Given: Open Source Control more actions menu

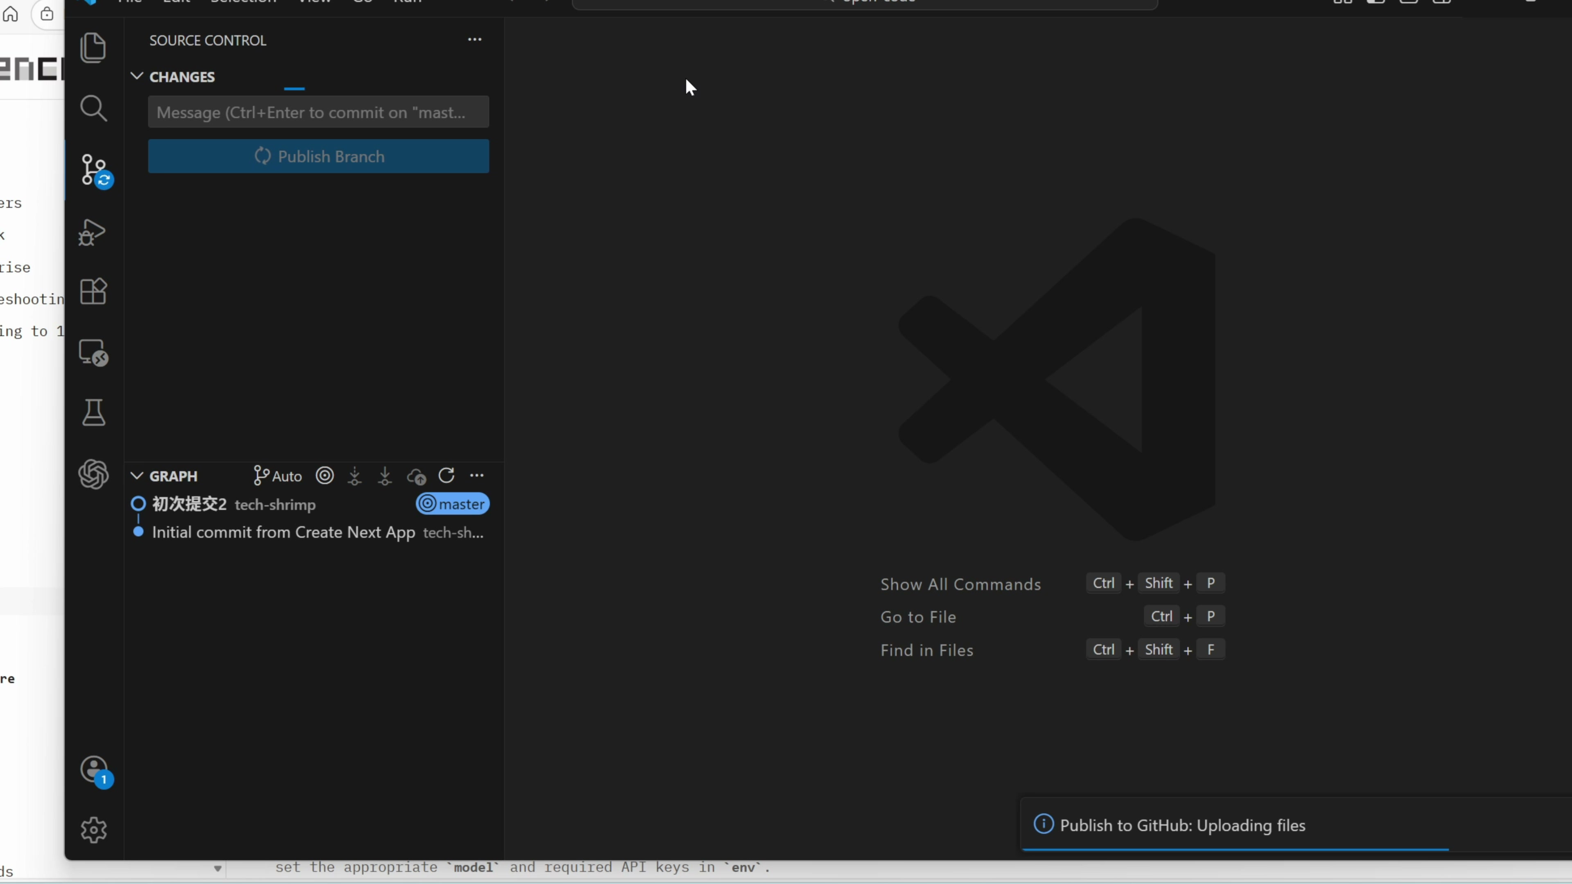Looking at the screenshot, I should (x=474, y=40).
